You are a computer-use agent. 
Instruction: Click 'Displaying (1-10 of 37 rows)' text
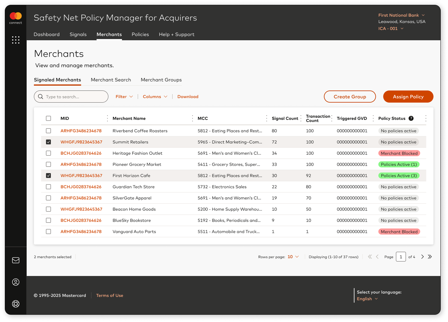pyautogui.click(x=334, y=257)
